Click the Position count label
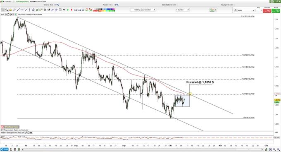Viewport: 281px width, 152px height. [x=110, y=5]
